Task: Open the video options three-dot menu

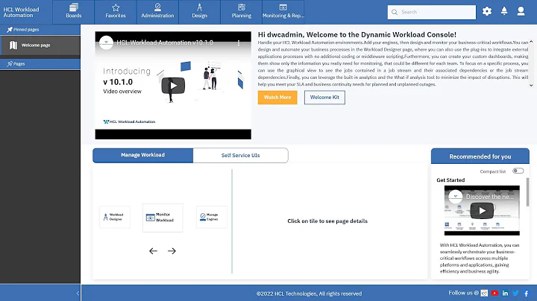Action: pos(239,42)
